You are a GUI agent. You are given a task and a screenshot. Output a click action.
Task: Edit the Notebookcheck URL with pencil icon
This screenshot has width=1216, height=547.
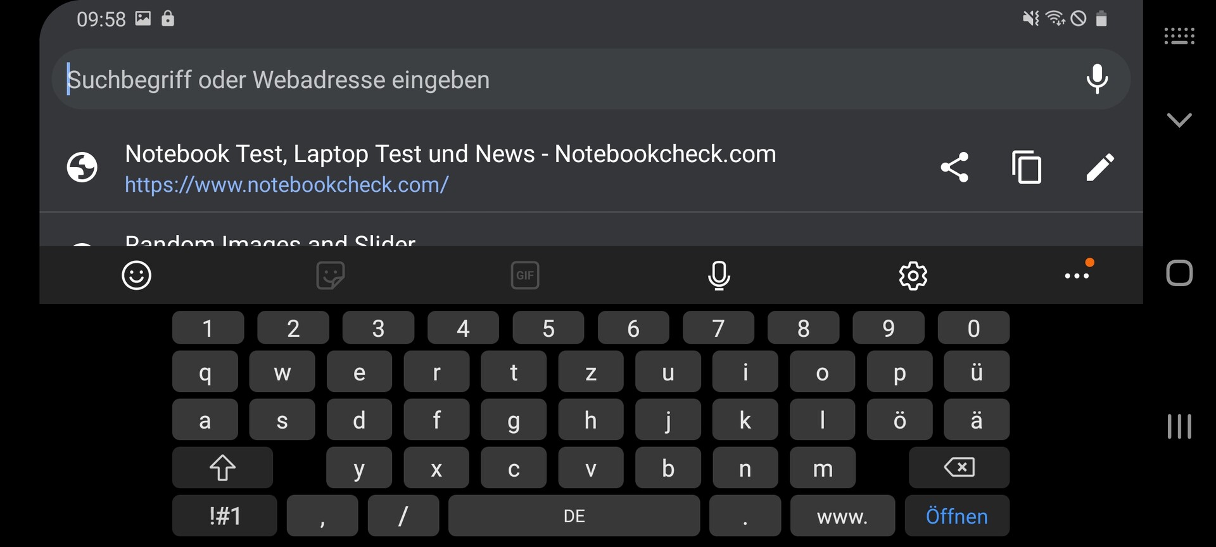[1099, 167]
